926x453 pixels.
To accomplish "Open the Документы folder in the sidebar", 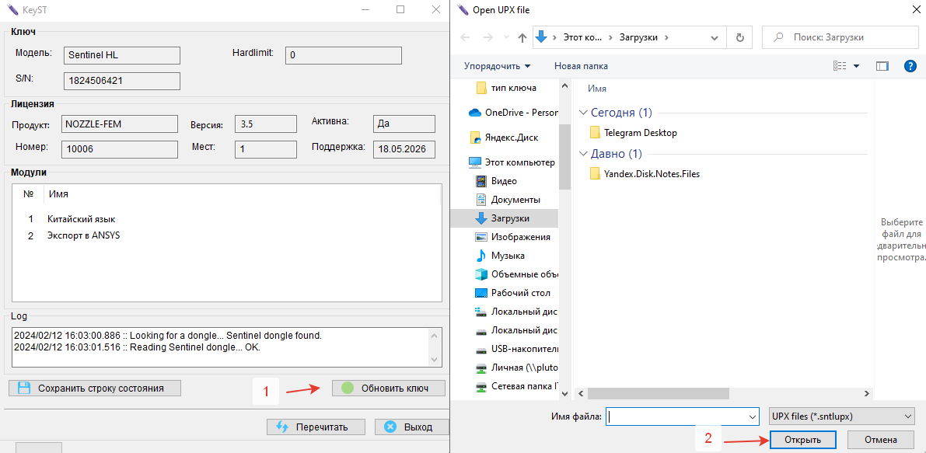I will pyautogui.click(x=507, y=200).
